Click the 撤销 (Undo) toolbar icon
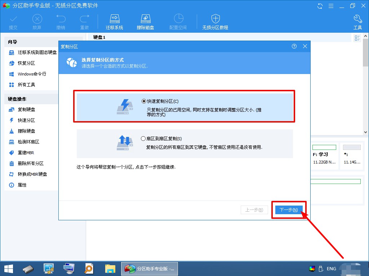The height and width of the screenshot is (276, 369). click(61, 22)
